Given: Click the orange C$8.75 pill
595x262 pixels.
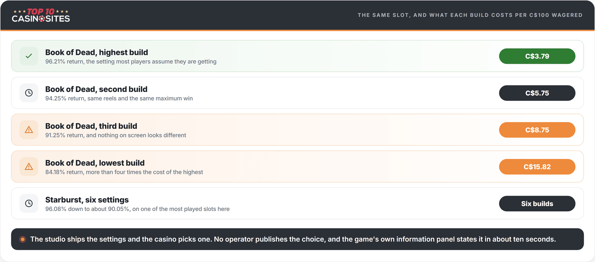Looking at the screenshot, I should coord(537,130).
